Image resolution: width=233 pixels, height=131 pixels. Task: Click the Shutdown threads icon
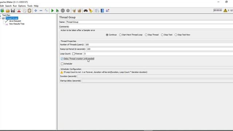[x=68, y=11]
